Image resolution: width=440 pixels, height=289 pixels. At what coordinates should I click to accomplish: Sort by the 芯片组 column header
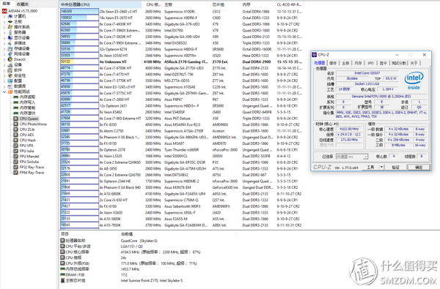(226, 5)
